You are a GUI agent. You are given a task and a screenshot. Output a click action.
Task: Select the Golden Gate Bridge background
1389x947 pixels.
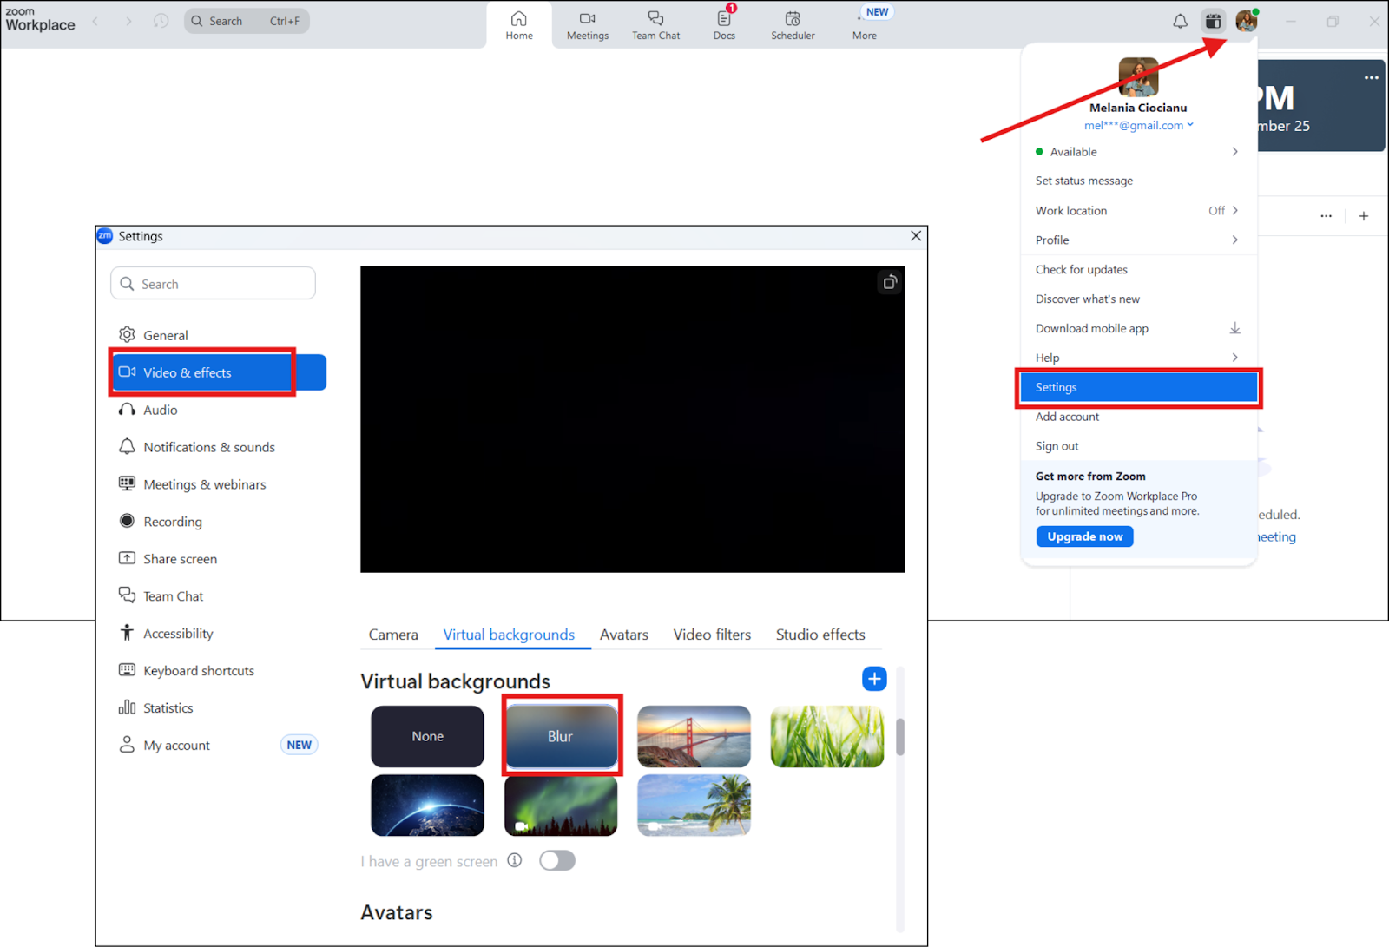tap(694, 736)
